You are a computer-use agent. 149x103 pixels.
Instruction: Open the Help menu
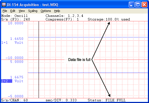point(57,11)
